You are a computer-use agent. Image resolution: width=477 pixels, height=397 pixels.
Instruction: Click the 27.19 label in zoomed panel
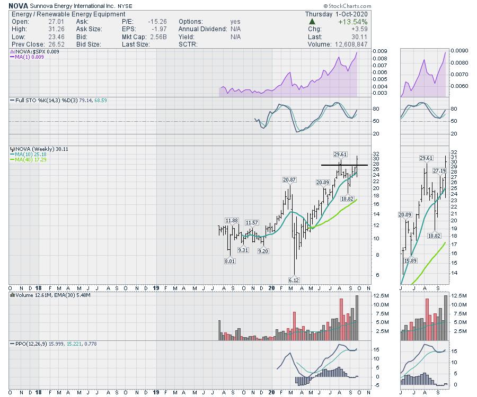(x=439, y=170)
